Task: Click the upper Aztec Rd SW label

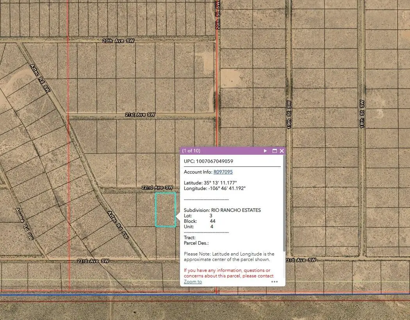Action: tap(40, 78)
